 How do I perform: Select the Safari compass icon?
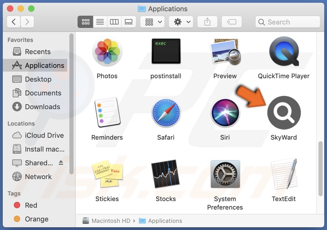(166, 113)
